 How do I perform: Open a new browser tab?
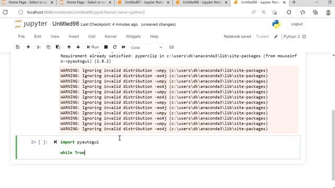click(x=294, y=2)
